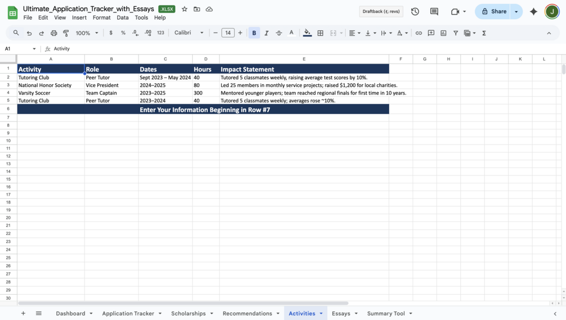566x320 pixels.
Task: Undo the last action
Action: [29, 33]
